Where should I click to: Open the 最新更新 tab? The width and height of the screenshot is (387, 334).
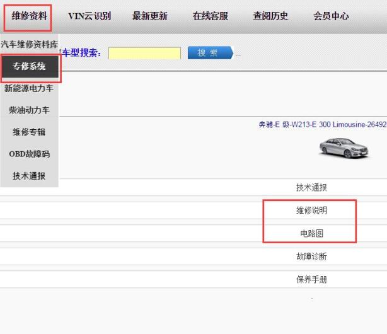click(150, 16)
